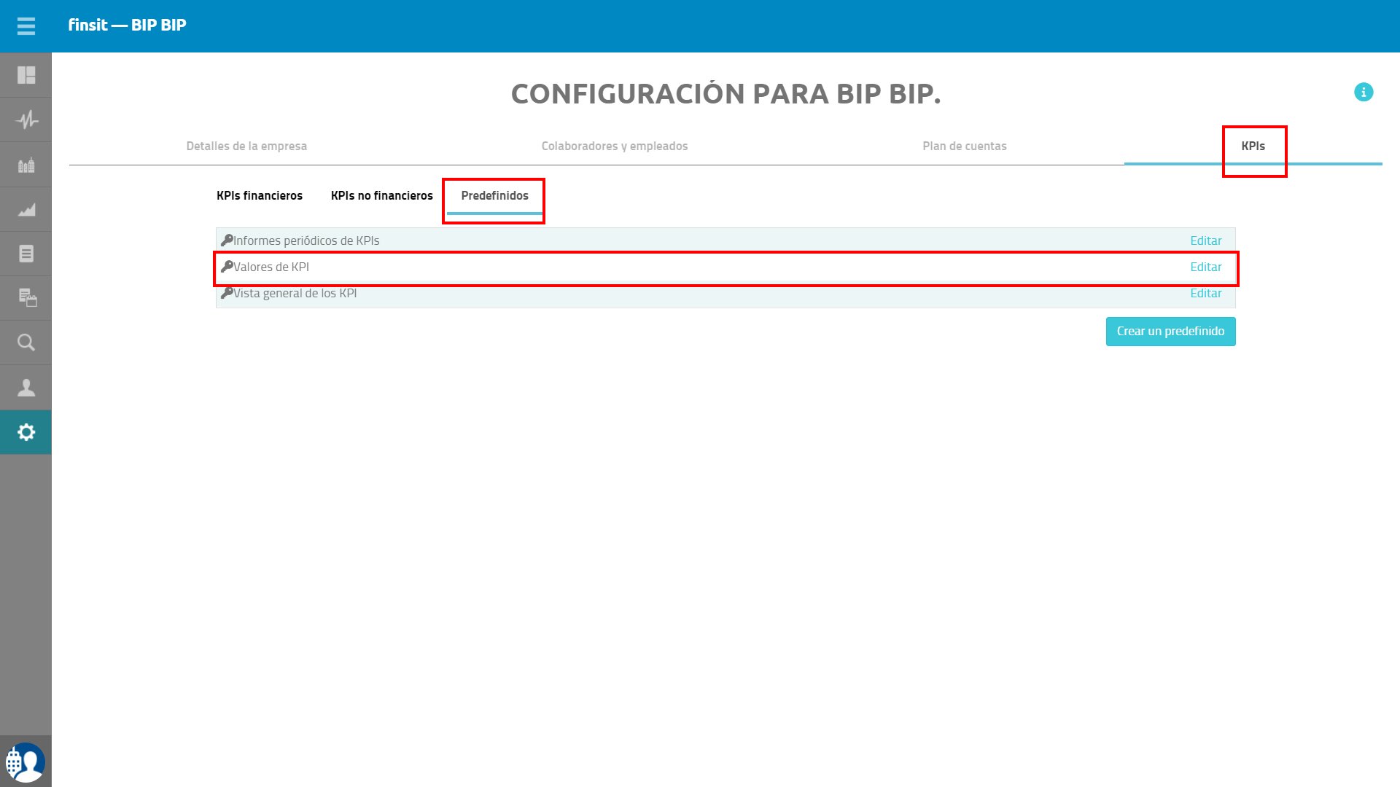This screenshot has height=787, width=1400.
Task: Open KPIs no financieros sub-tab
Action: (382, 195)
